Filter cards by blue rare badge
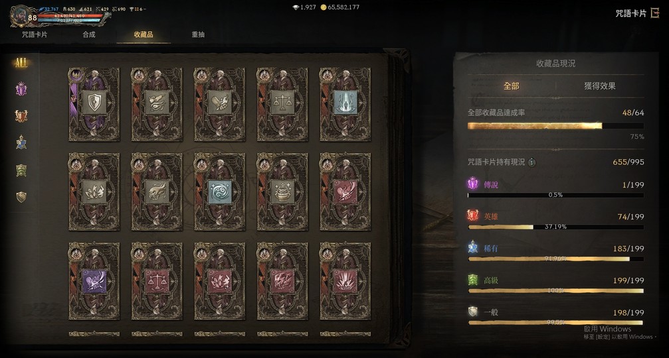This screenshot has height=358, width=669. pyautogui.click(x=21, y=143)
